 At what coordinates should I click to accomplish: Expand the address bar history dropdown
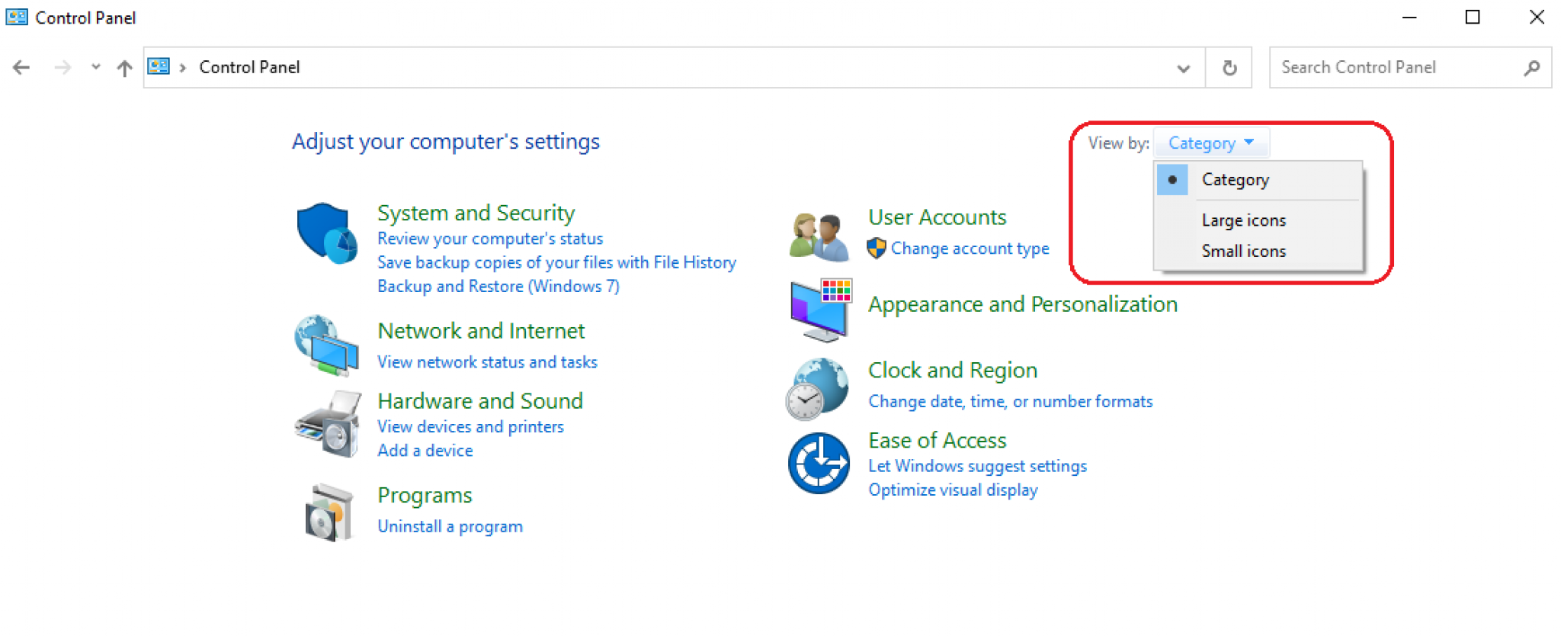(1183, 69)
